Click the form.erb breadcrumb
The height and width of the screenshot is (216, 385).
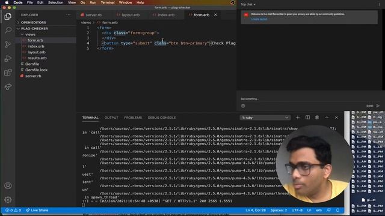pyautogui.click(x=109, y=23)
